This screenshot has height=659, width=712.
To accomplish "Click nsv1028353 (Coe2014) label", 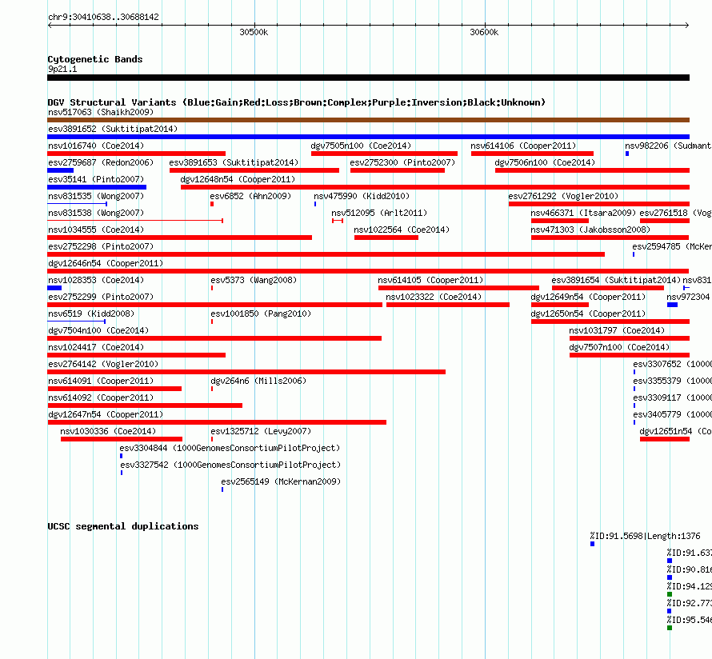I will pos(96,280).
